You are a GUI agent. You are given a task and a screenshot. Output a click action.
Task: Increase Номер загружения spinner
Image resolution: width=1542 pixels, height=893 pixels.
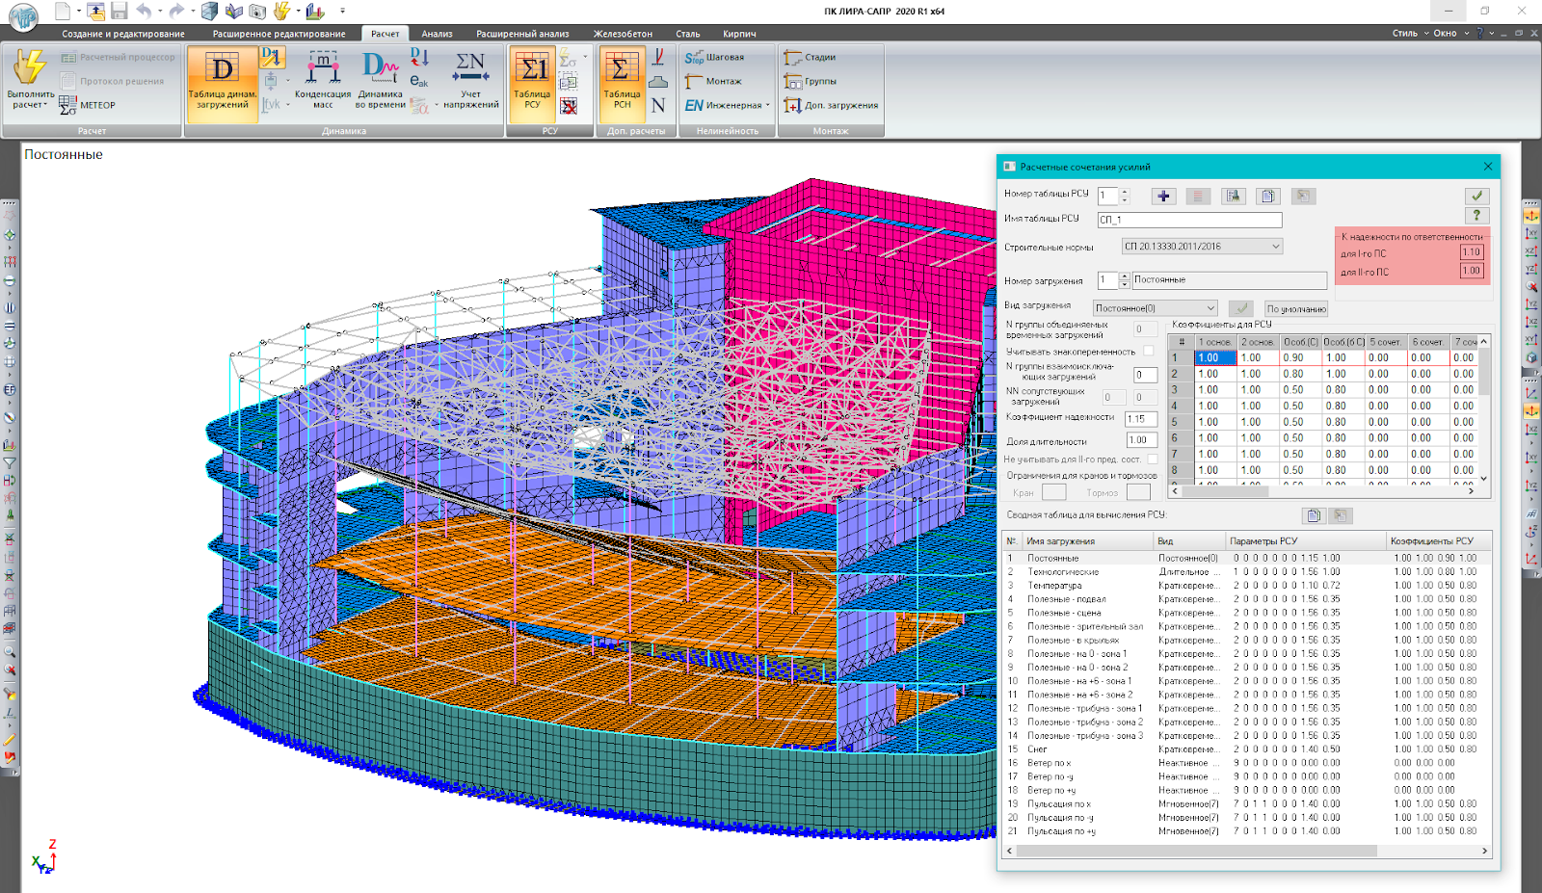coord(1124,276)
